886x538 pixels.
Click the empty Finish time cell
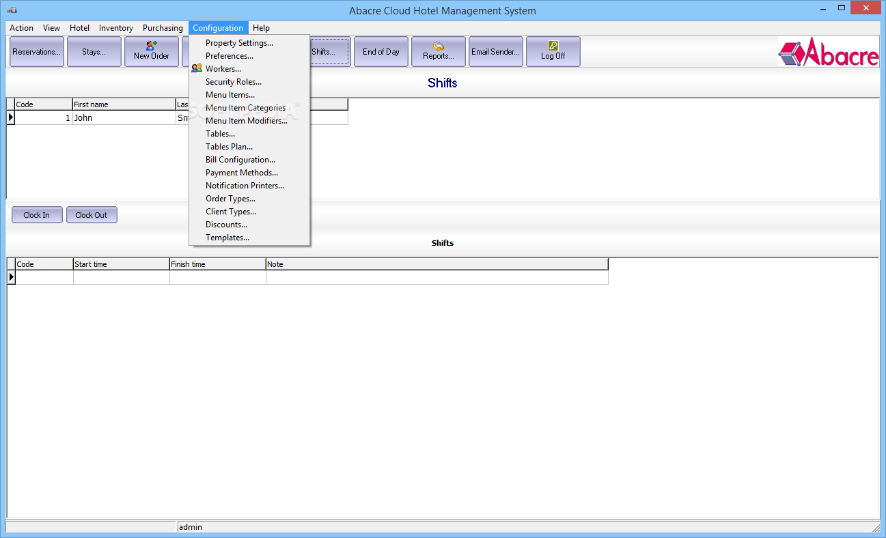[218, 277]
